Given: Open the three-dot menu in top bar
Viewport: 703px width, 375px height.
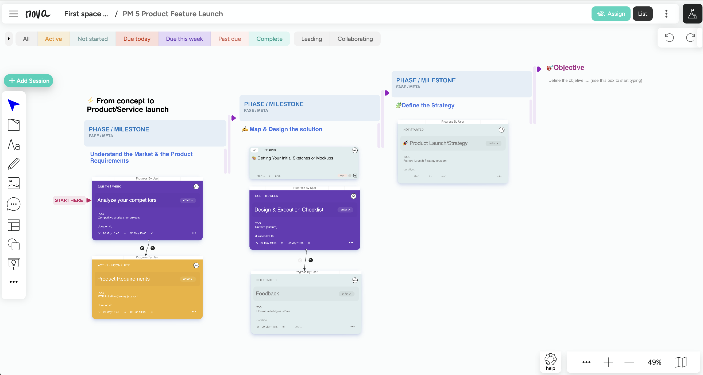Looking at the screenshot, I should 666,14.
